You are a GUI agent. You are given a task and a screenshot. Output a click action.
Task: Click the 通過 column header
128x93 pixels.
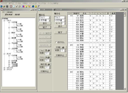[x=113, y=13]
